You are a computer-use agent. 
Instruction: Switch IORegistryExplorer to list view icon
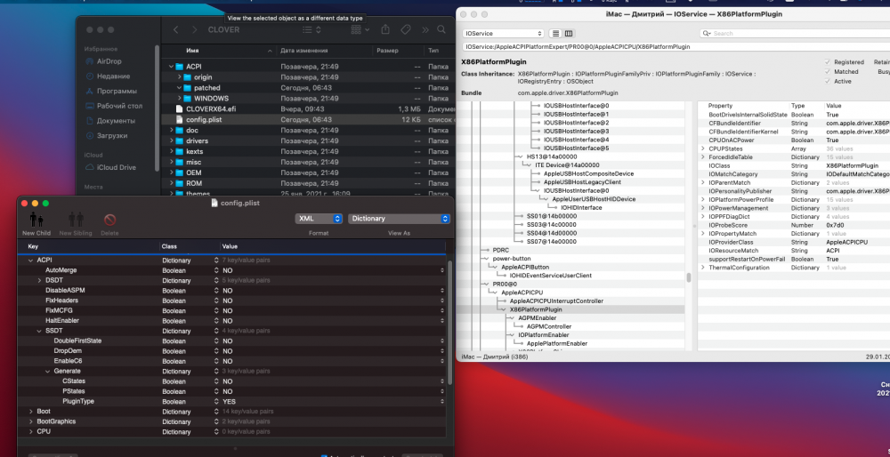point(555,34)
